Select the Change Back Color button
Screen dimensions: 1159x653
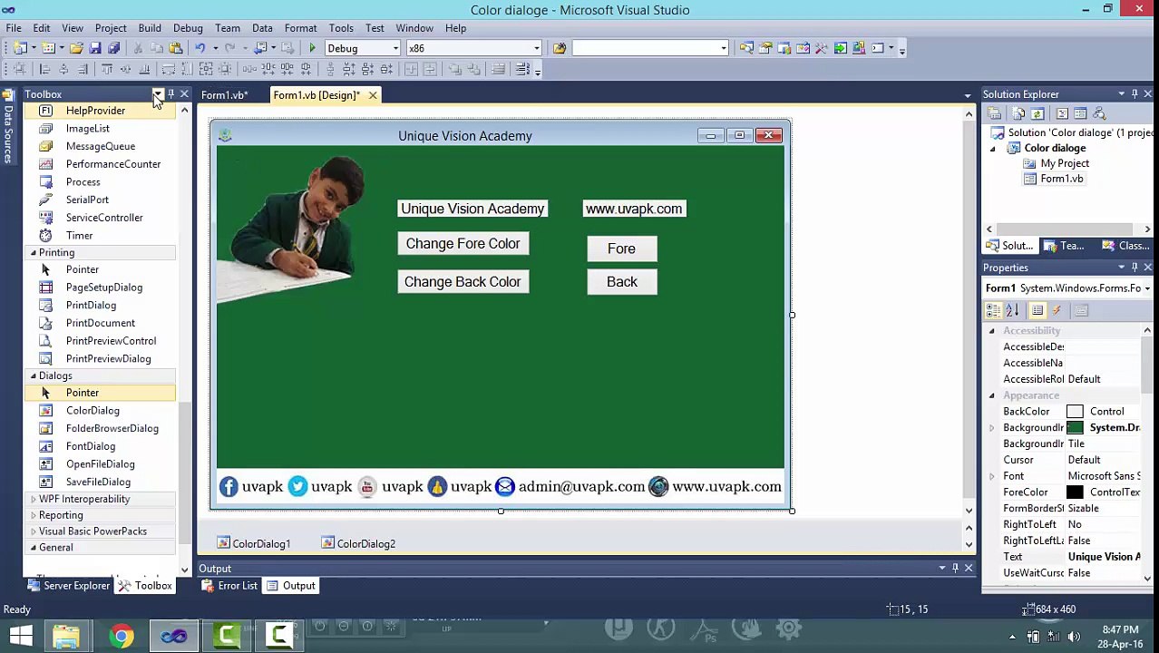[463, 282]
